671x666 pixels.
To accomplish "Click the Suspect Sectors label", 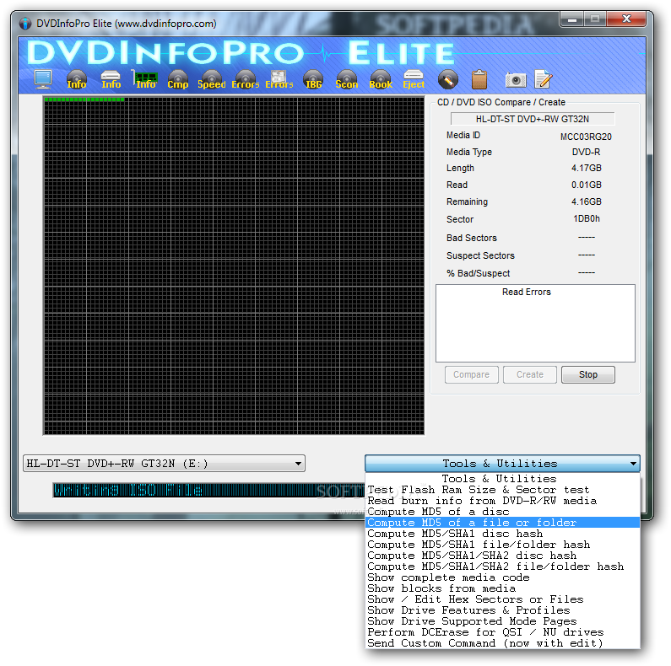I will tap(480, 255).
